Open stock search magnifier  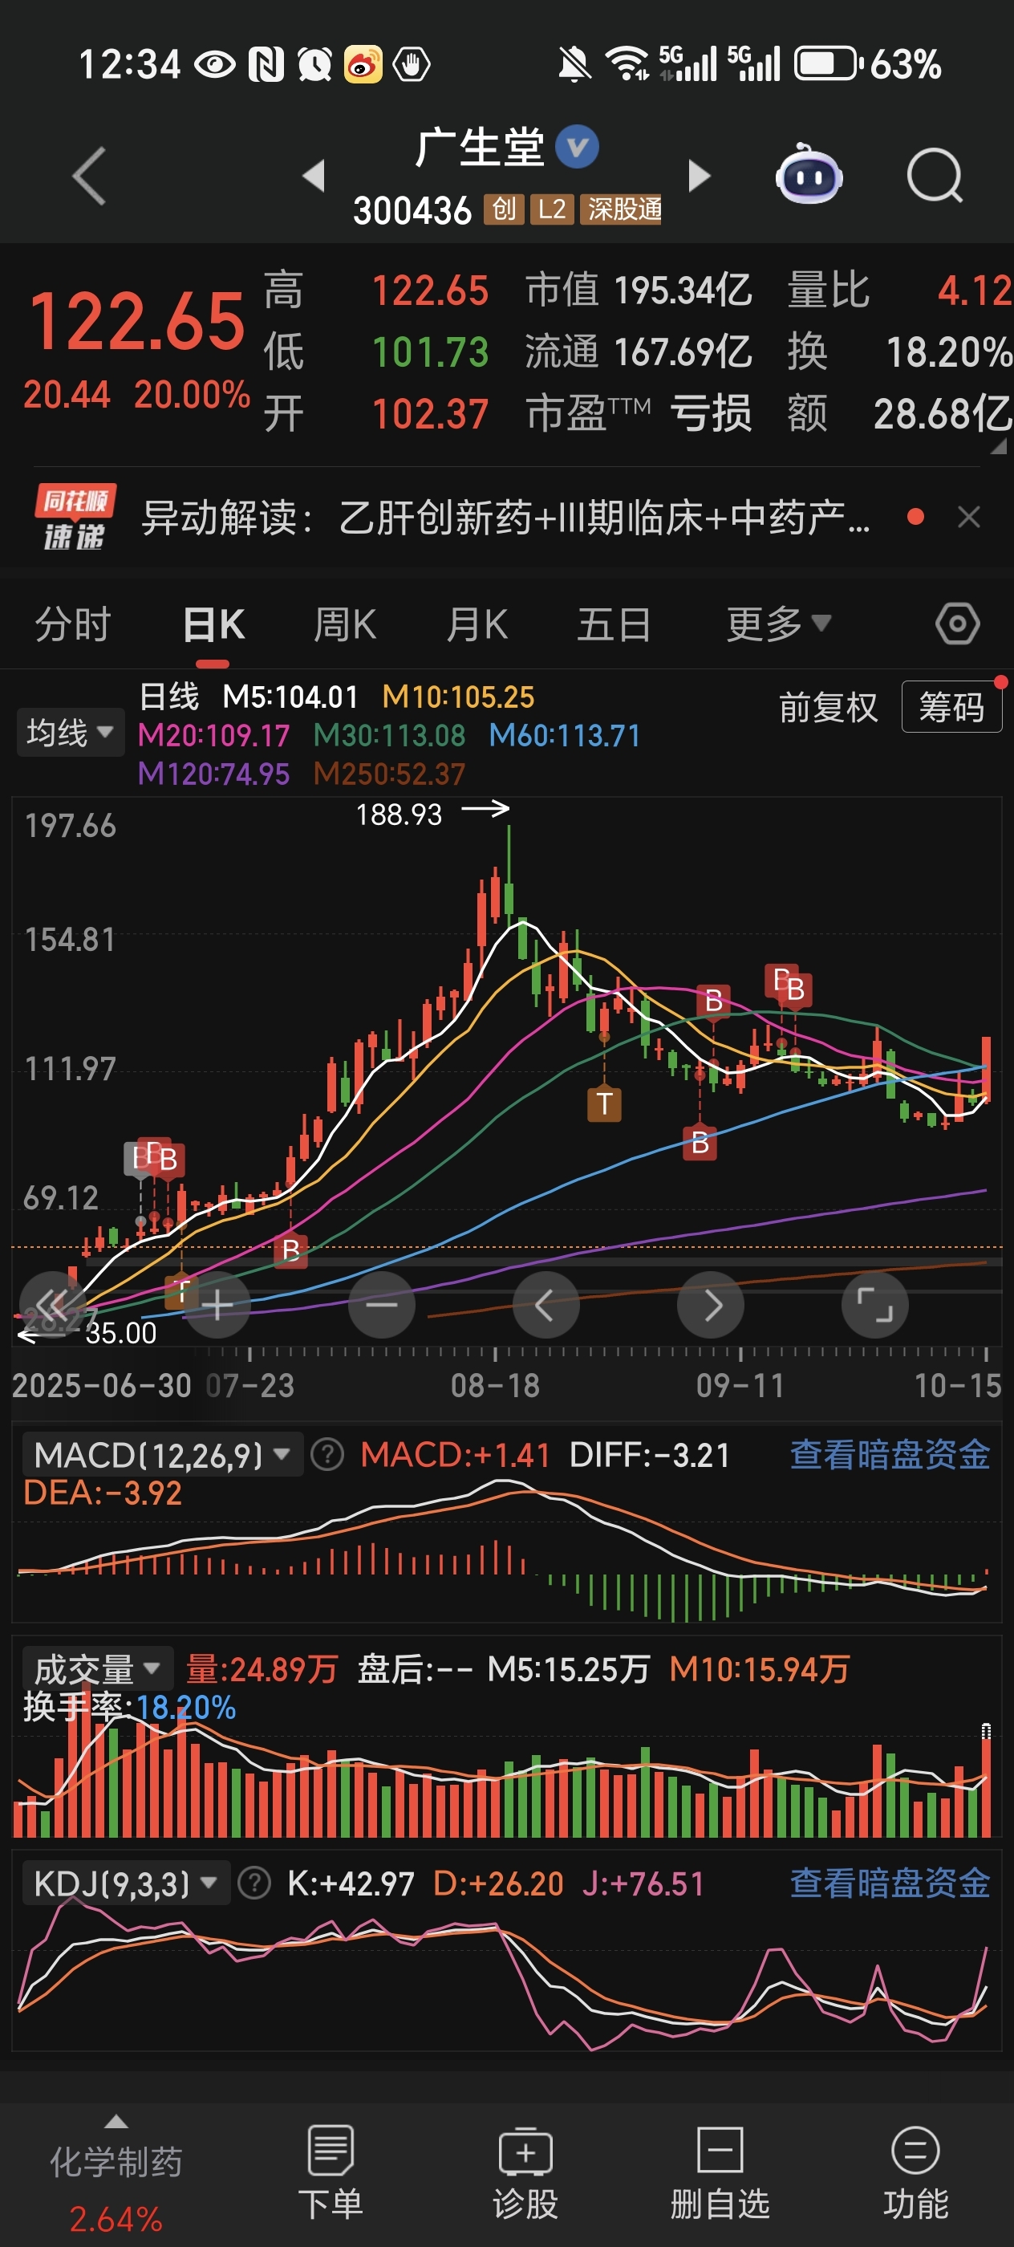tap(935, 177)
